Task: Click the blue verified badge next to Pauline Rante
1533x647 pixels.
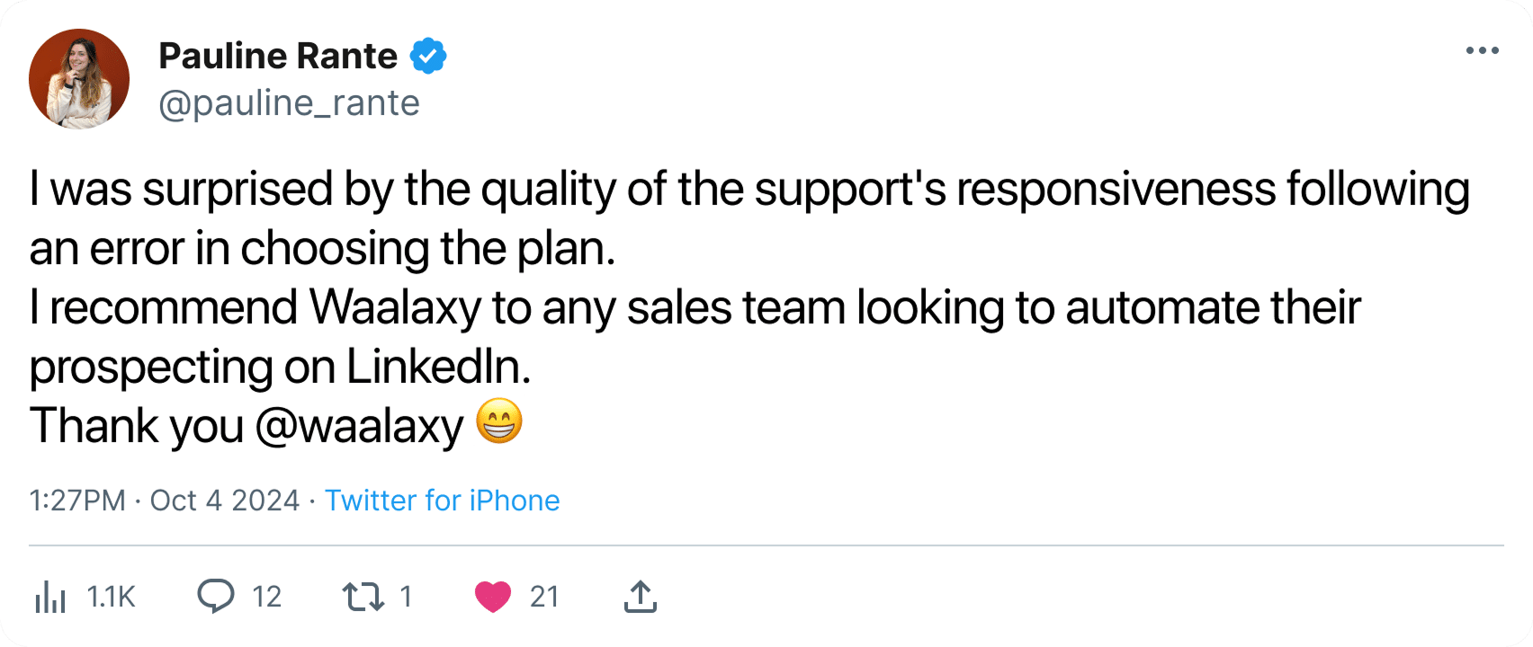Action: coord(427,55)
